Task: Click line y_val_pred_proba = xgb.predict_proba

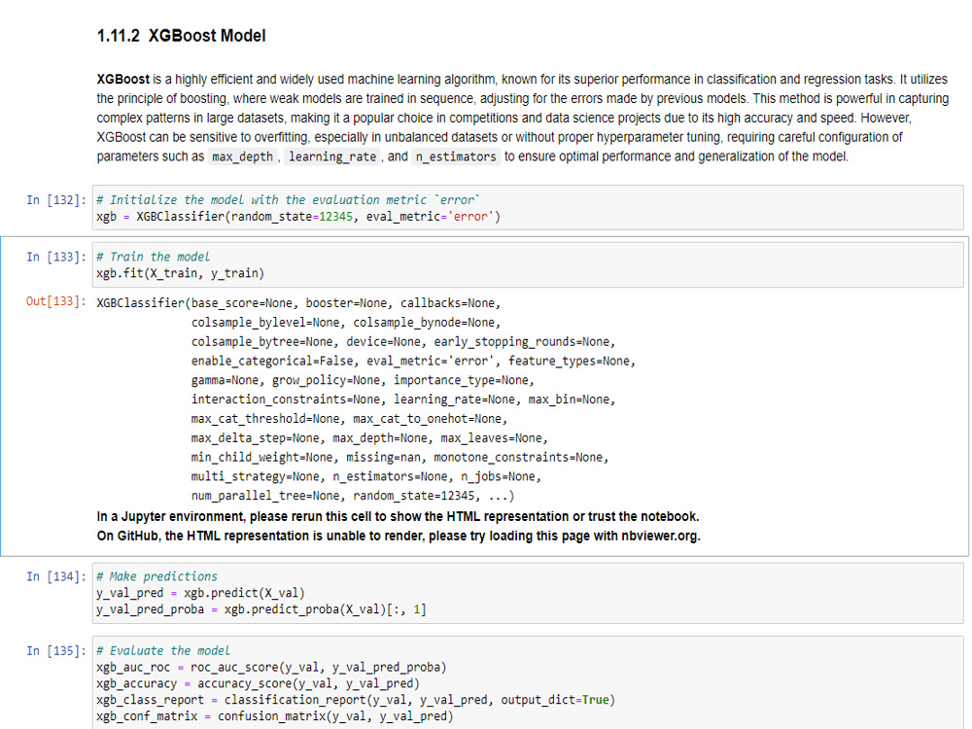Action: tap(261, 609)
